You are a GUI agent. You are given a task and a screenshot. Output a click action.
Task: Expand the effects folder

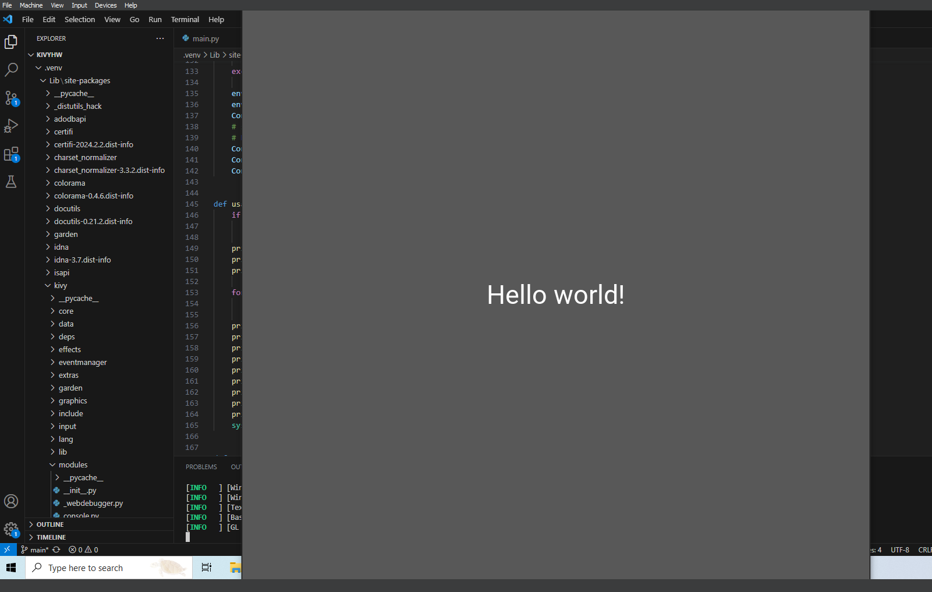(70, 349)
